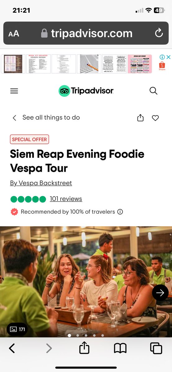Reload the page with the refresh icon
This screenshot has height=372, width=172.
(159, 33)
